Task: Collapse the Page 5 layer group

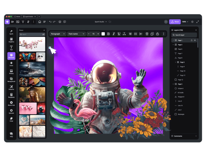Action: [175, 62]
